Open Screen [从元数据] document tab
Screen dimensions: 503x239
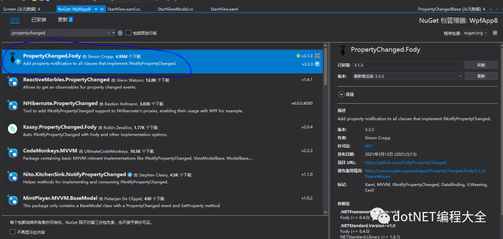click(x=20, y=9)
